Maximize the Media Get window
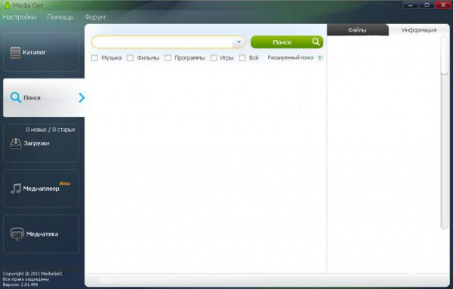The image size is (453, 289). pyautogui.click(x=427, y=5)
